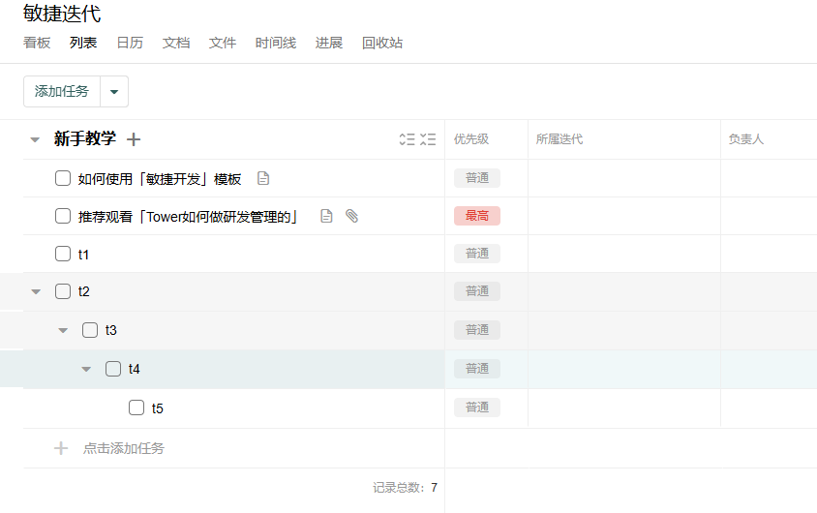Click the collapse-all list icon in the header
817x513 pixels.
(x=428, y=139)
